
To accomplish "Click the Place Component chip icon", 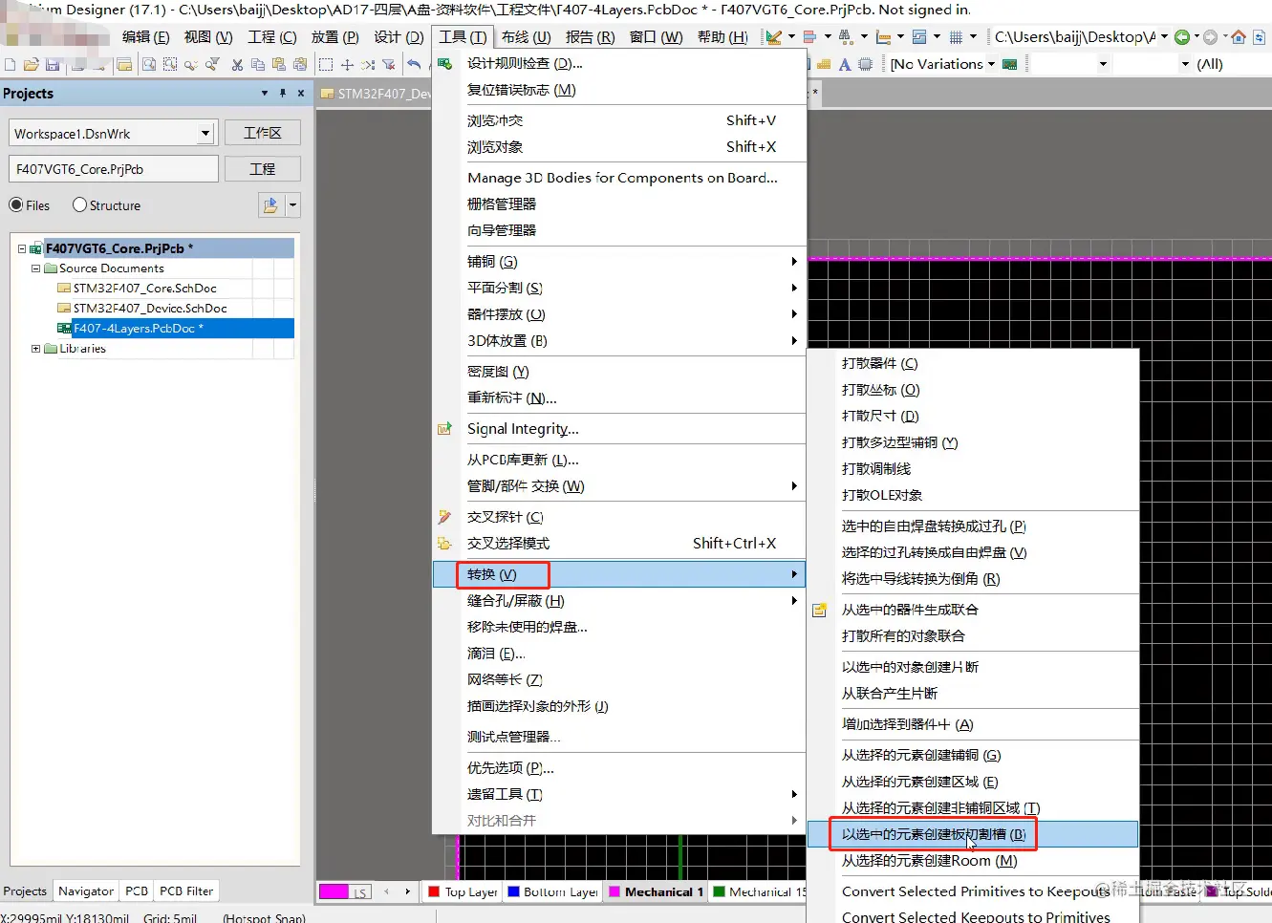I will [866, 65].
